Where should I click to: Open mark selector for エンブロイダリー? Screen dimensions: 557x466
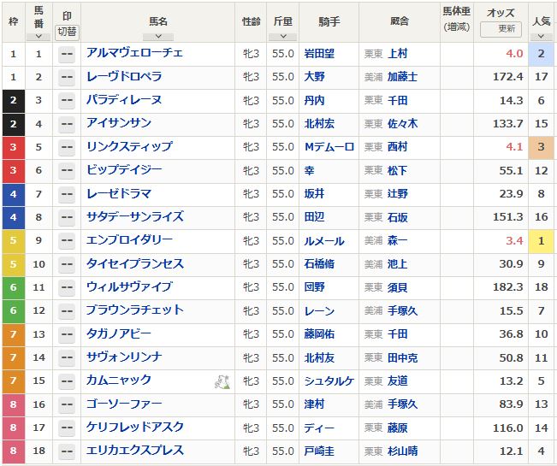click(67, 240)
